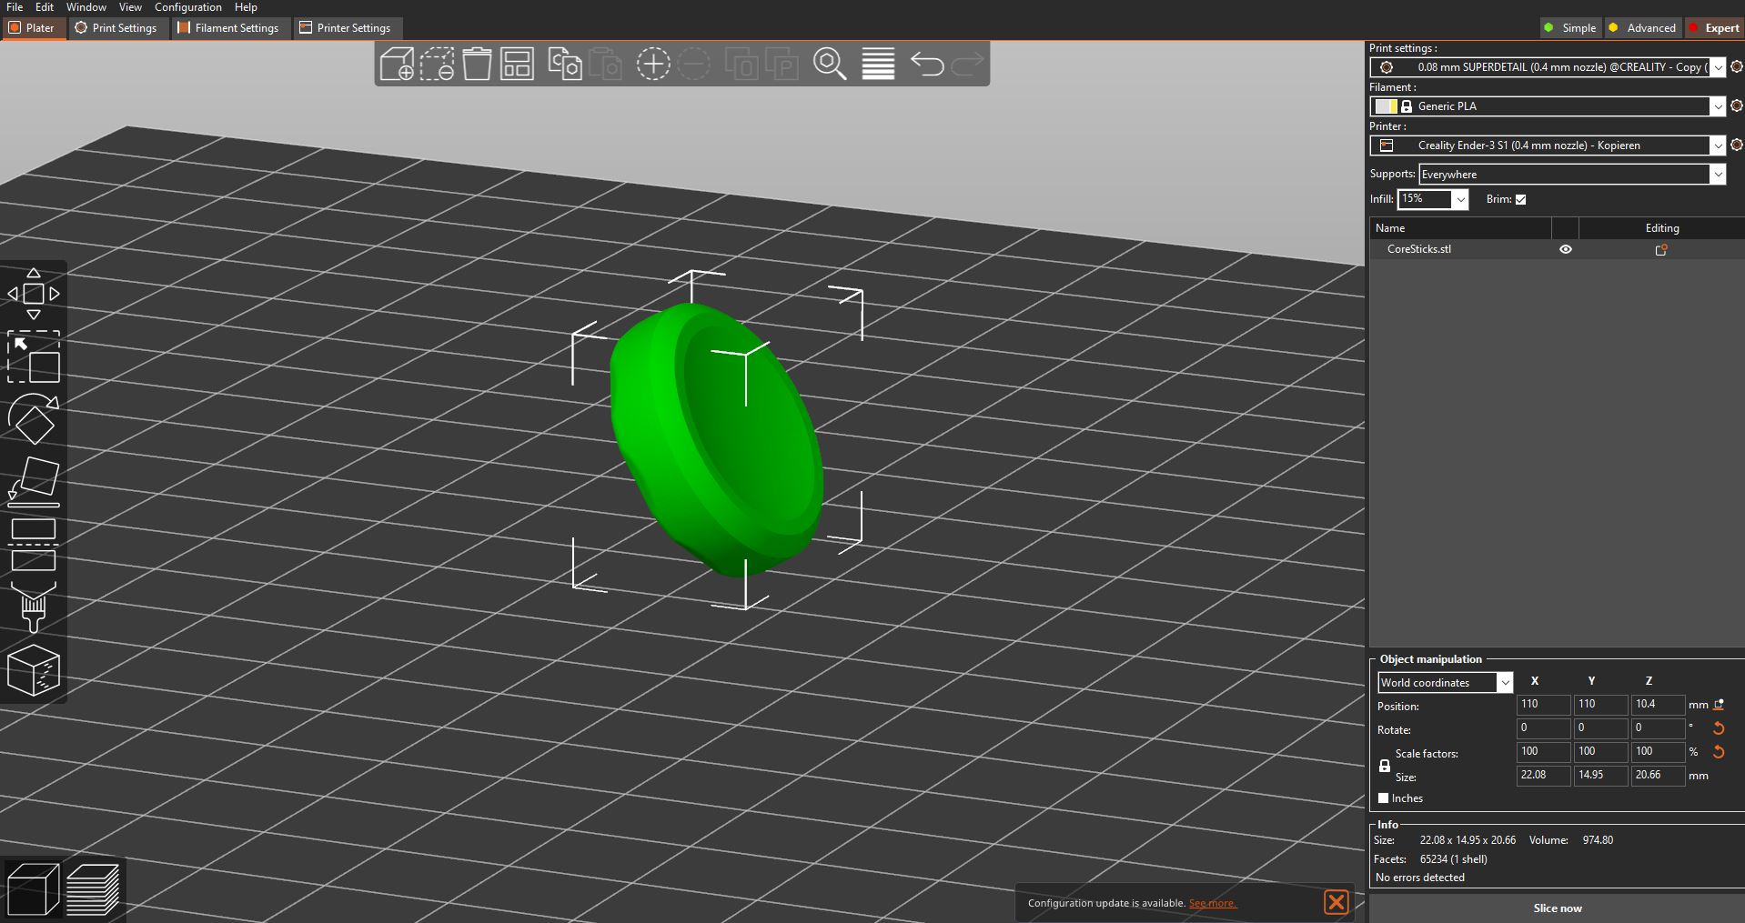Click the drop to bed position icon
The width and height of the screenshot is (1745, 923).
tap(1719, 705)
